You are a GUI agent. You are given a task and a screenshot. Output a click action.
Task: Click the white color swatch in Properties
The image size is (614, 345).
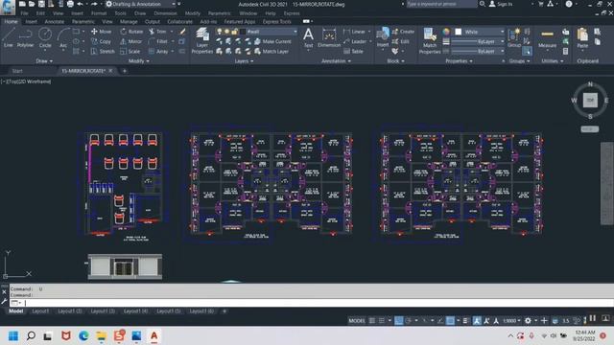[x=458, y=32]
